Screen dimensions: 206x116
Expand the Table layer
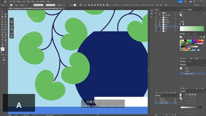tap(161, 18)
